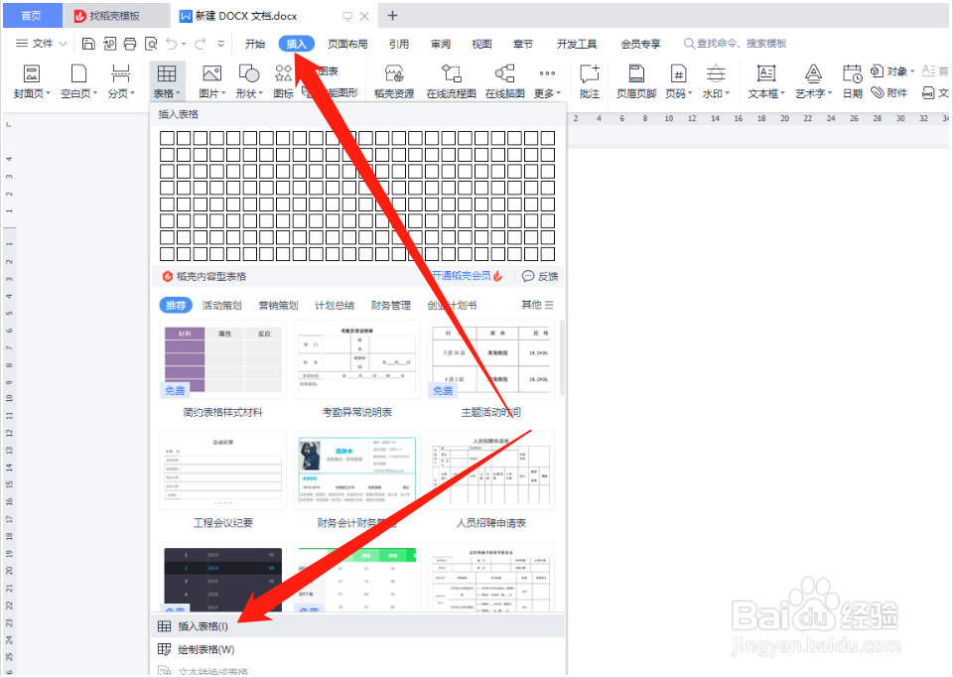This screenshot has height=678, width=953.
Task: Switch to the Start (开始) ribbon tab
Action: 255,44
